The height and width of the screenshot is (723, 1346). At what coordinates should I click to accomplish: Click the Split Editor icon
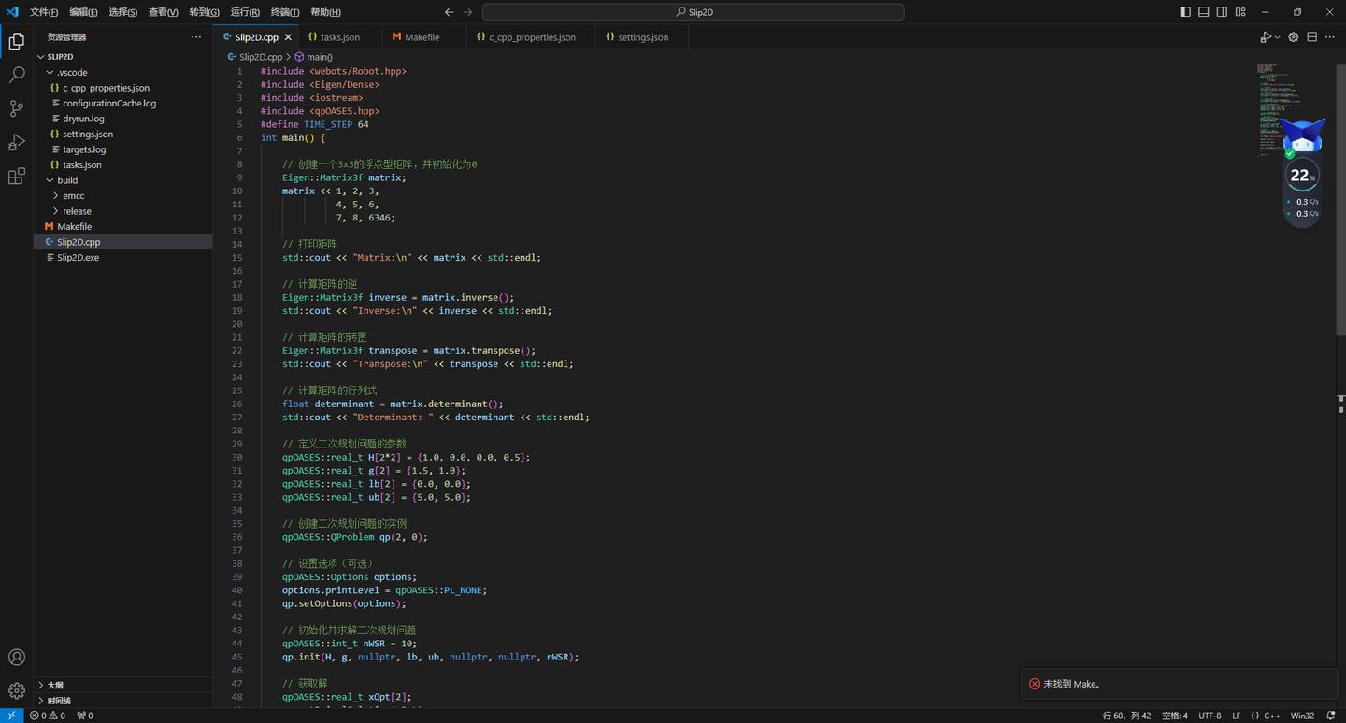[x=1311, y=36]
